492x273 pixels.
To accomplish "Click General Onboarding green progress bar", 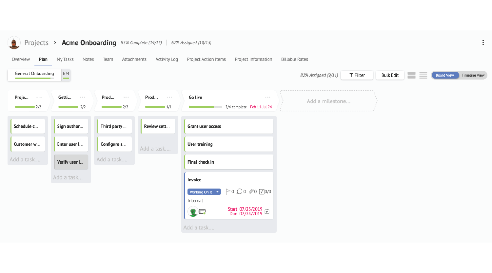I will coord(34,78).
